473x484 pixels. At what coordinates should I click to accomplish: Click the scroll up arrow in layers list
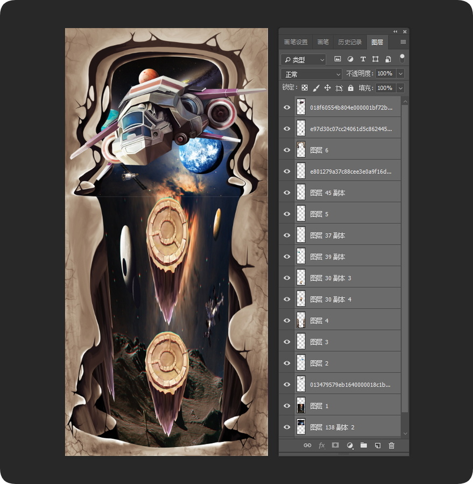[405, 102]
